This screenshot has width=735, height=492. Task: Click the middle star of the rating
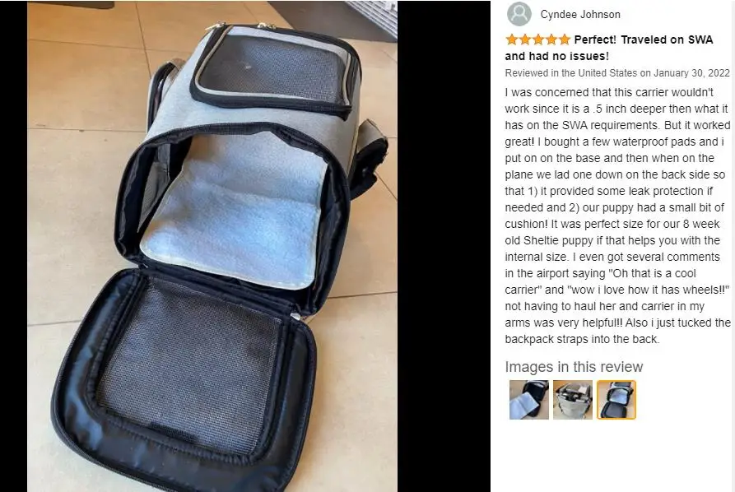[538, 39]
